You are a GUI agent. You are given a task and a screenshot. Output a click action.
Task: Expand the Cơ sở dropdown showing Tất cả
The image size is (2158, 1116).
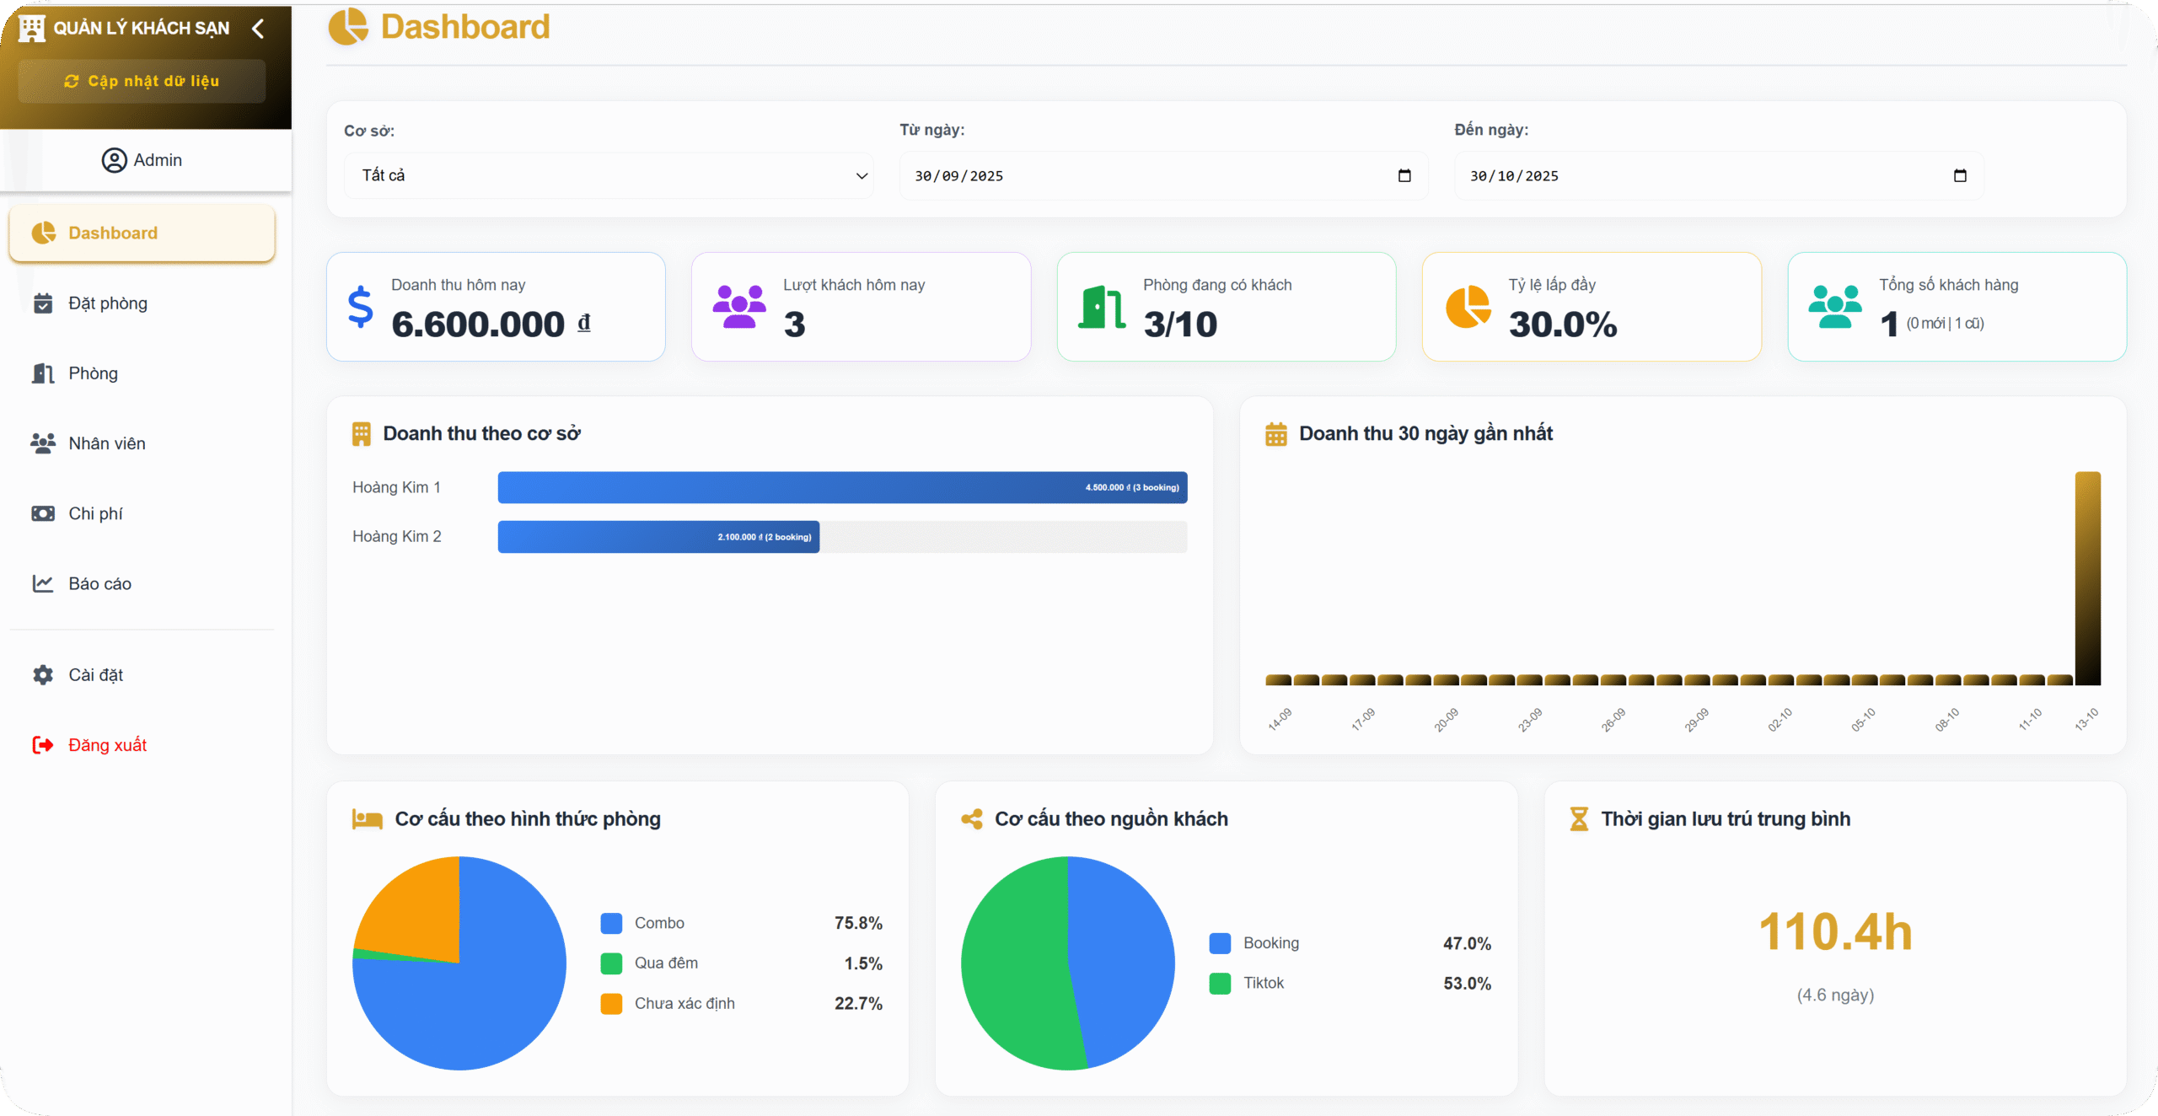pyautogui.click(x=609, y=175)
